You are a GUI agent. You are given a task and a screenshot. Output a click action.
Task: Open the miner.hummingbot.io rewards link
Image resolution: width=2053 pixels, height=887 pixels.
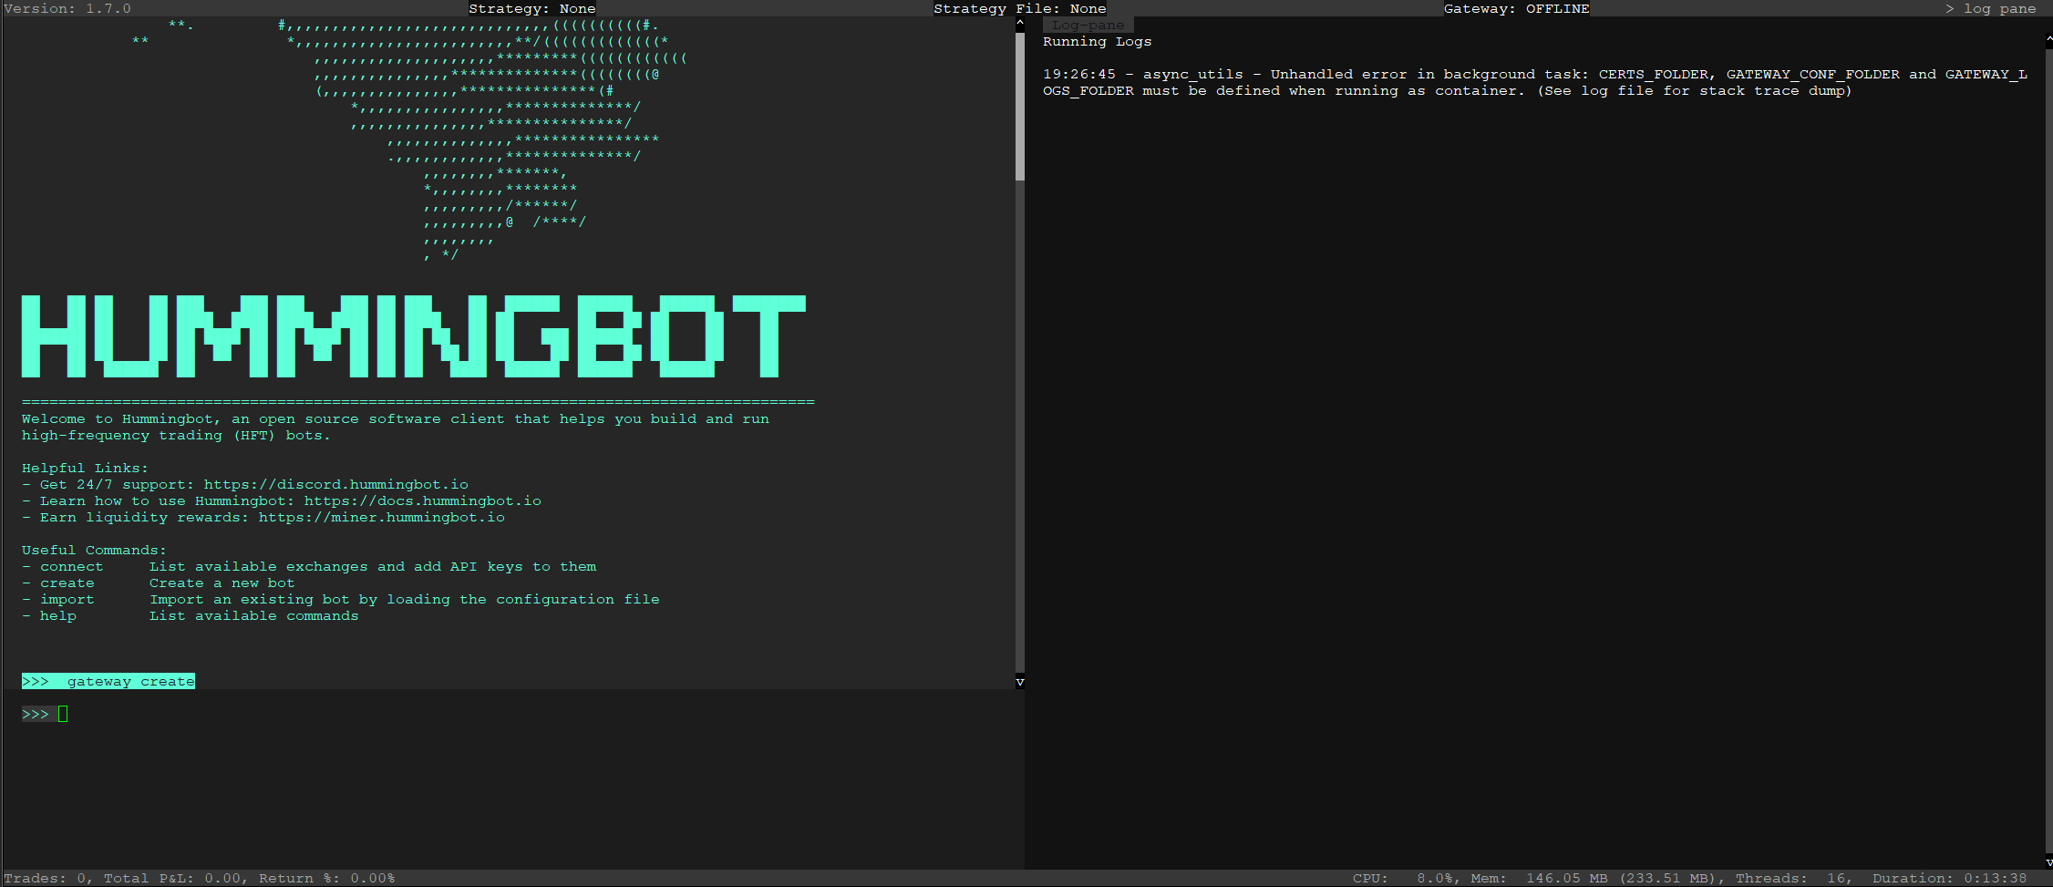381,517
